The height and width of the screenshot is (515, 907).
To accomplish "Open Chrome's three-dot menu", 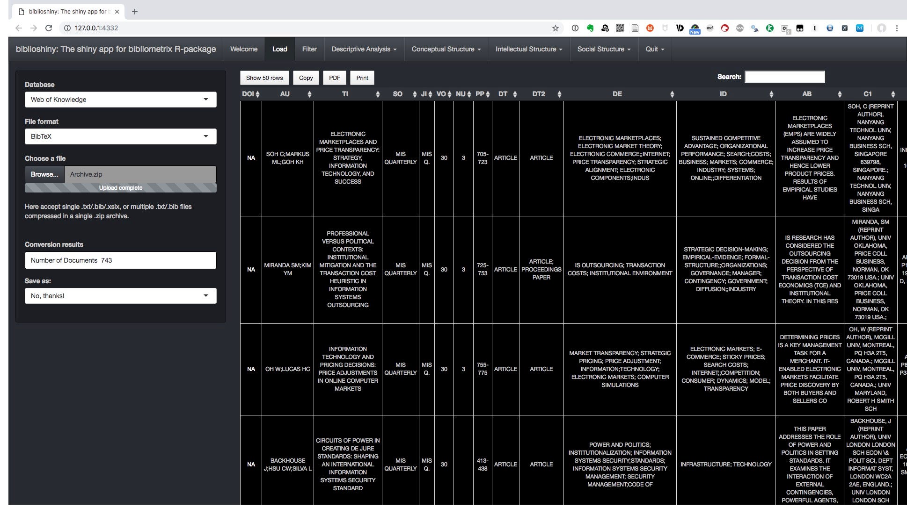I will click(x=897, y=28).
